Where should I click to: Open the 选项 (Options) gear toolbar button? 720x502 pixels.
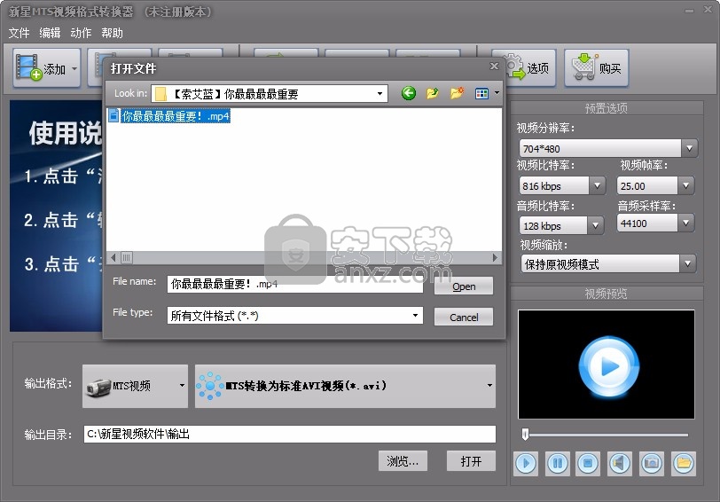click(x=528, y=68)
